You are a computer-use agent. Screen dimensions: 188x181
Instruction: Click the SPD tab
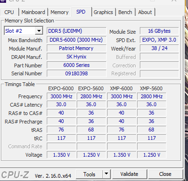[x=81, y=12]
